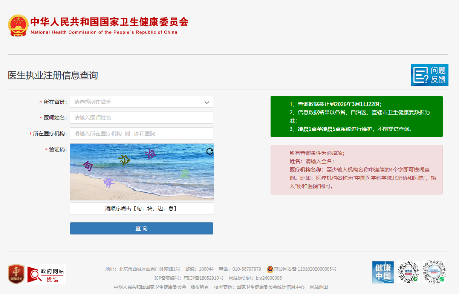Refresh the verification code image

click(x=210, y=151)
